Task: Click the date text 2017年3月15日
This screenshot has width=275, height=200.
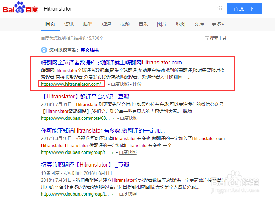Action: [x=56, y=139]
